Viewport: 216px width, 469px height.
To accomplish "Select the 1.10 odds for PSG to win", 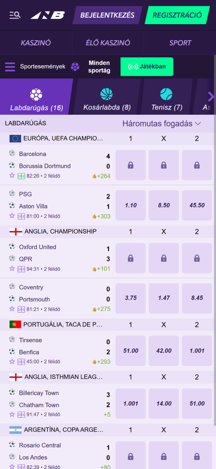I will [131, 205].
